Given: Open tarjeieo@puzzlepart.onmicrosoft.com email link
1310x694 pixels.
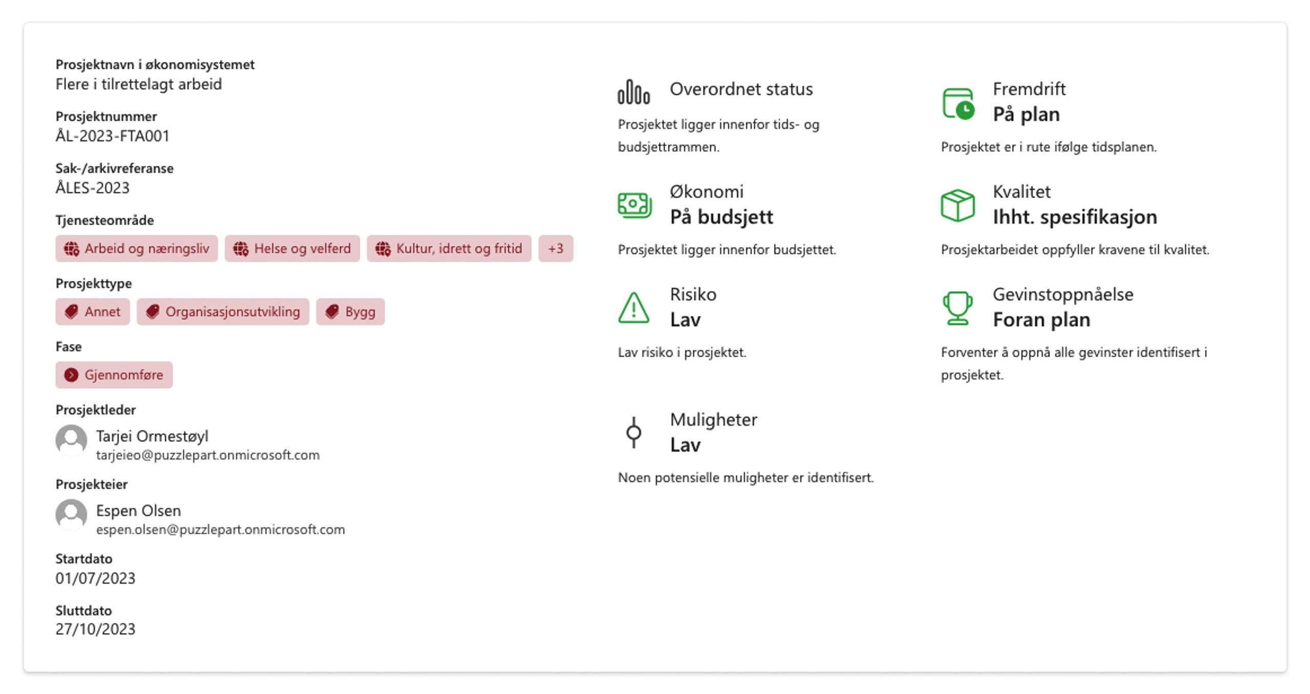Looking at the screenshot, I should pyautogui.click(x=208, y=455).
